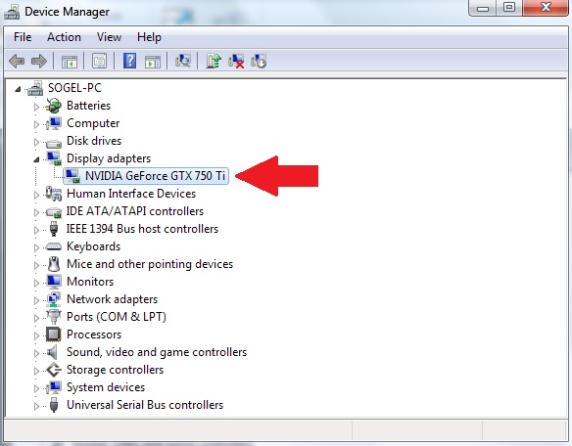This screenshot has width=572, height=446.
Task: Open the Action menu
Action: (x=64, y=37)
